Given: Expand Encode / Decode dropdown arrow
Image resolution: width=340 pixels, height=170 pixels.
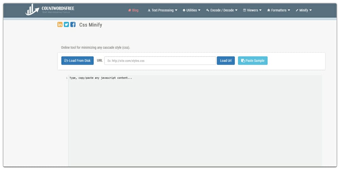Looking at the screenshot, I should coord(236,10).
